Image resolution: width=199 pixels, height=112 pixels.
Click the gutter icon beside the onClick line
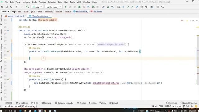pos(8,80)
